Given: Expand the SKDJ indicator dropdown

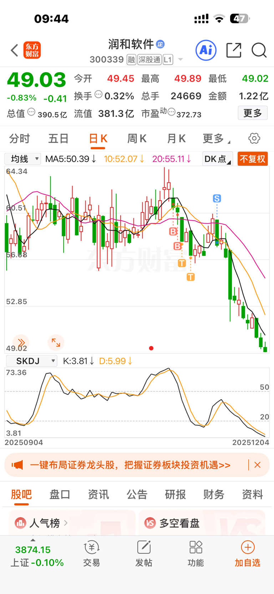Looking at the screenshot, I should [32, 361].
